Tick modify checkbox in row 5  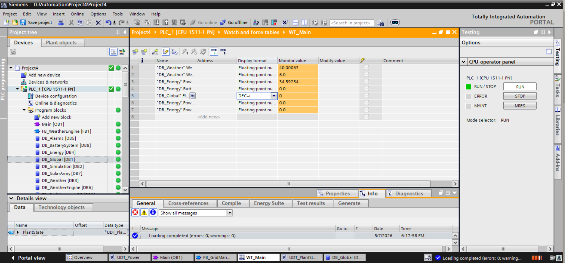point(366,96)
